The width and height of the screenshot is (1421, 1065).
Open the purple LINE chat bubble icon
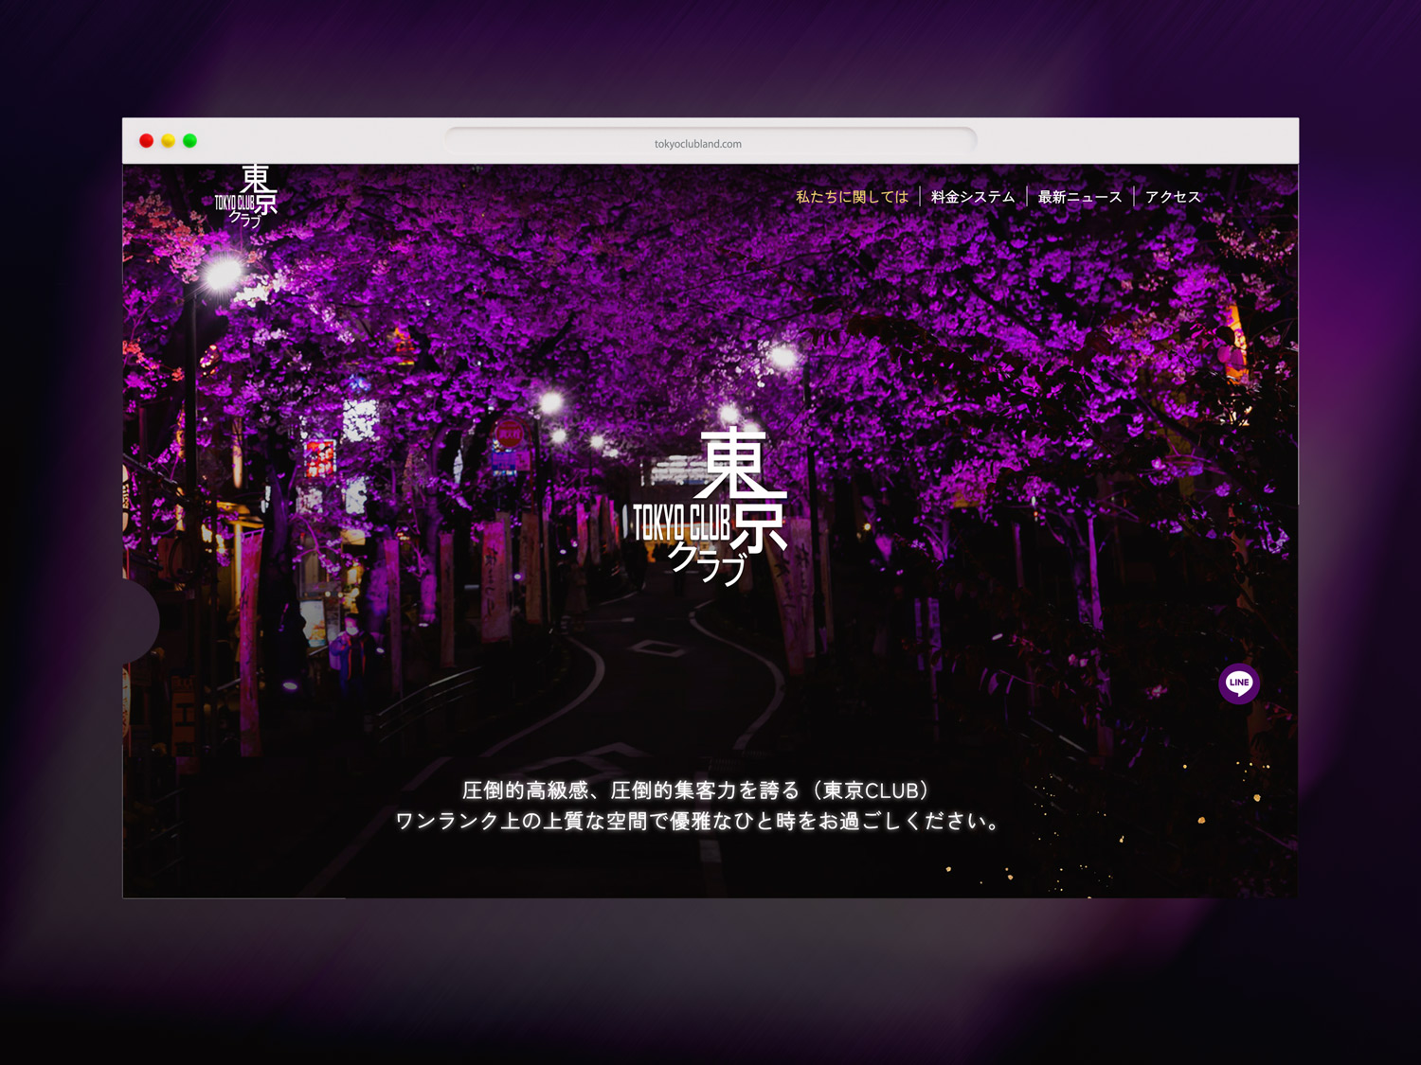coord(1239,683)
